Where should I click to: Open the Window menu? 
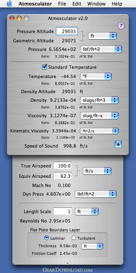coord(97,4)
